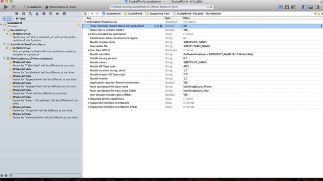Viewport: 323px width, 181px height.
Task: Collapse ScubaWorld project issues group
Action: [1, 24]
